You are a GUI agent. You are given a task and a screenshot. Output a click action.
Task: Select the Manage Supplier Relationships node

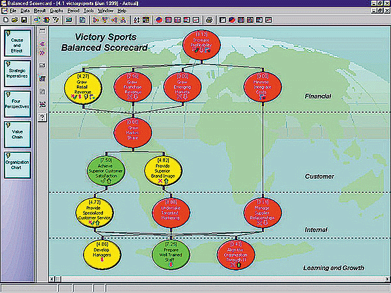point(263,212)
